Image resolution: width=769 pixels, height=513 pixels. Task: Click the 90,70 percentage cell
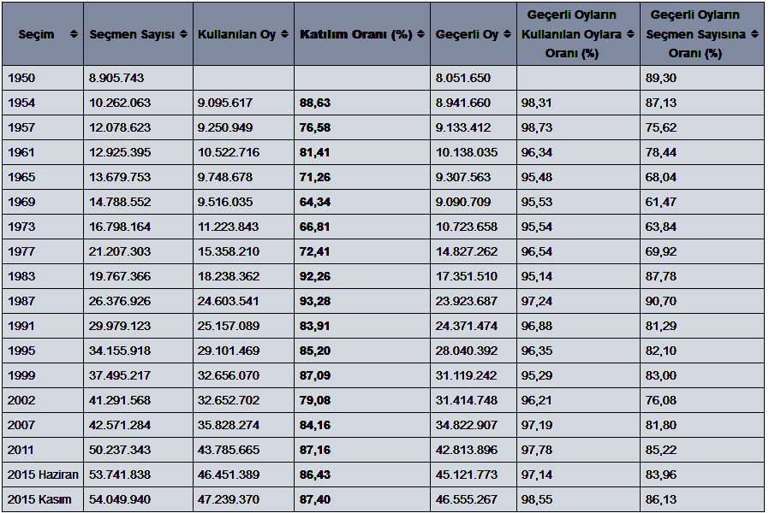[x=660, y=301]
